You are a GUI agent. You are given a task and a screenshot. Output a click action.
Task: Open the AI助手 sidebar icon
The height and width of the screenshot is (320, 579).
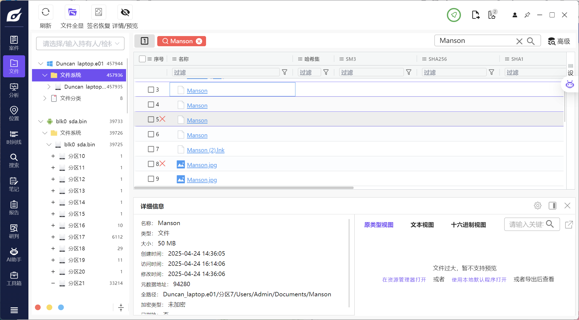[14, 255]
